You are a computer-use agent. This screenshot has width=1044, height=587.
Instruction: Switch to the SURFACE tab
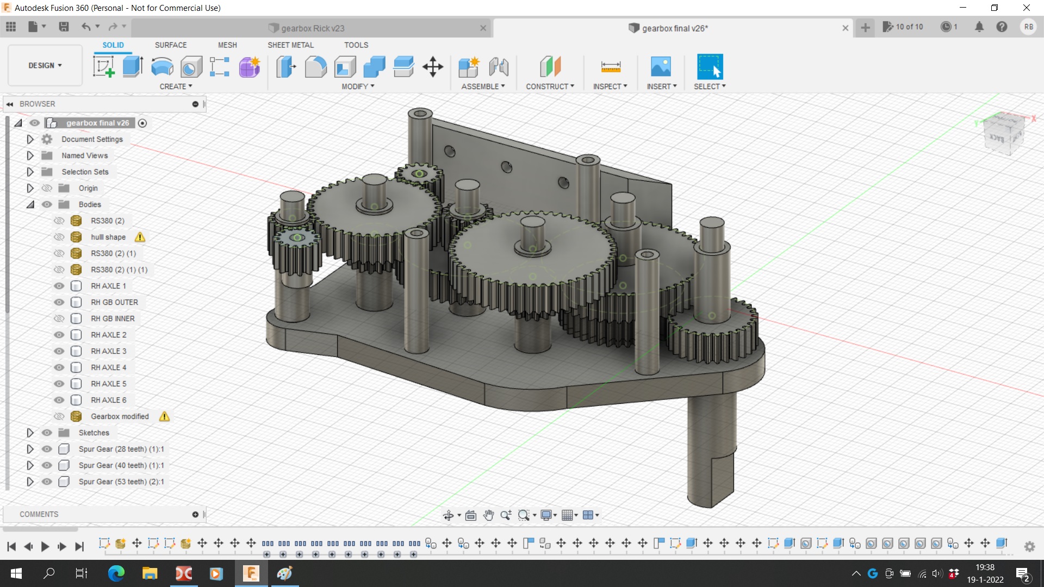coord(170,45)
